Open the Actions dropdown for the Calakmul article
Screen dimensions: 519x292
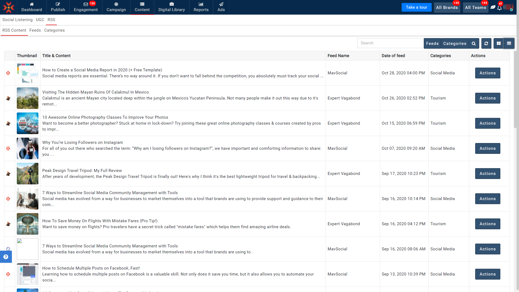(x=487, y=98)
